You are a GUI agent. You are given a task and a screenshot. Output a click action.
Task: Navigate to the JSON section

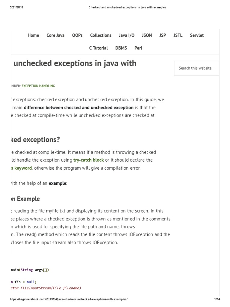click(x=147, y=35)
